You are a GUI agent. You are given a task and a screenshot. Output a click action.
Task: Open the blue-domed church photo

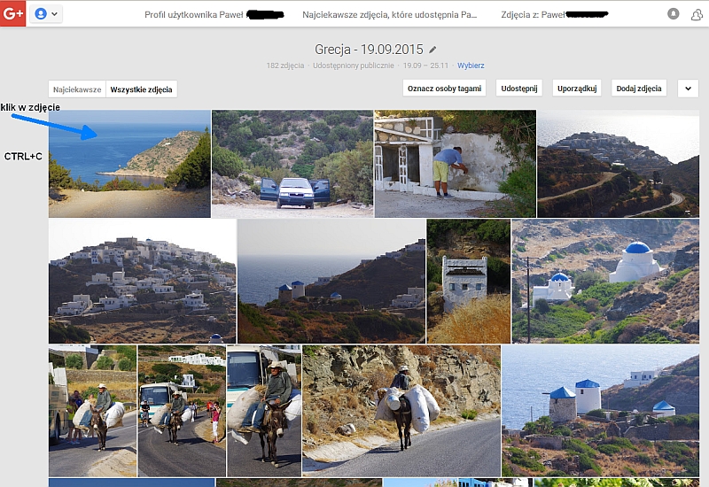click(x=604, y=282)
